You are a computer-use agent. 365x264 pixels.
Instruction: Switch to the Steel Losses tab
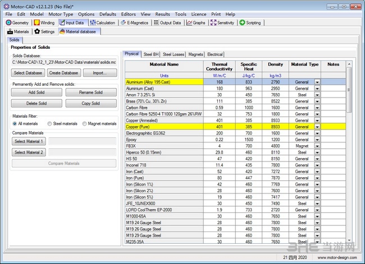click(174, 54)
